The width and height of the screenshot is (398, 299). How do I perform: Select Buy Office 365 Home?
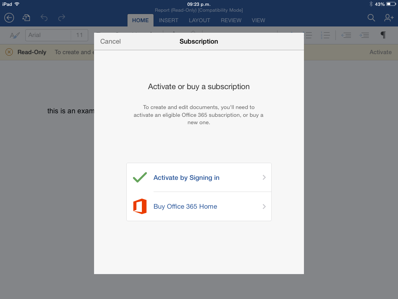pyautogui.click(x=199, y=206)
